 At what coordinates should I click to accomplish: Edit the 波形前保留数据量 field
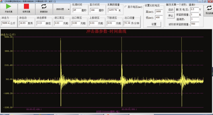(x=195, y=24)
